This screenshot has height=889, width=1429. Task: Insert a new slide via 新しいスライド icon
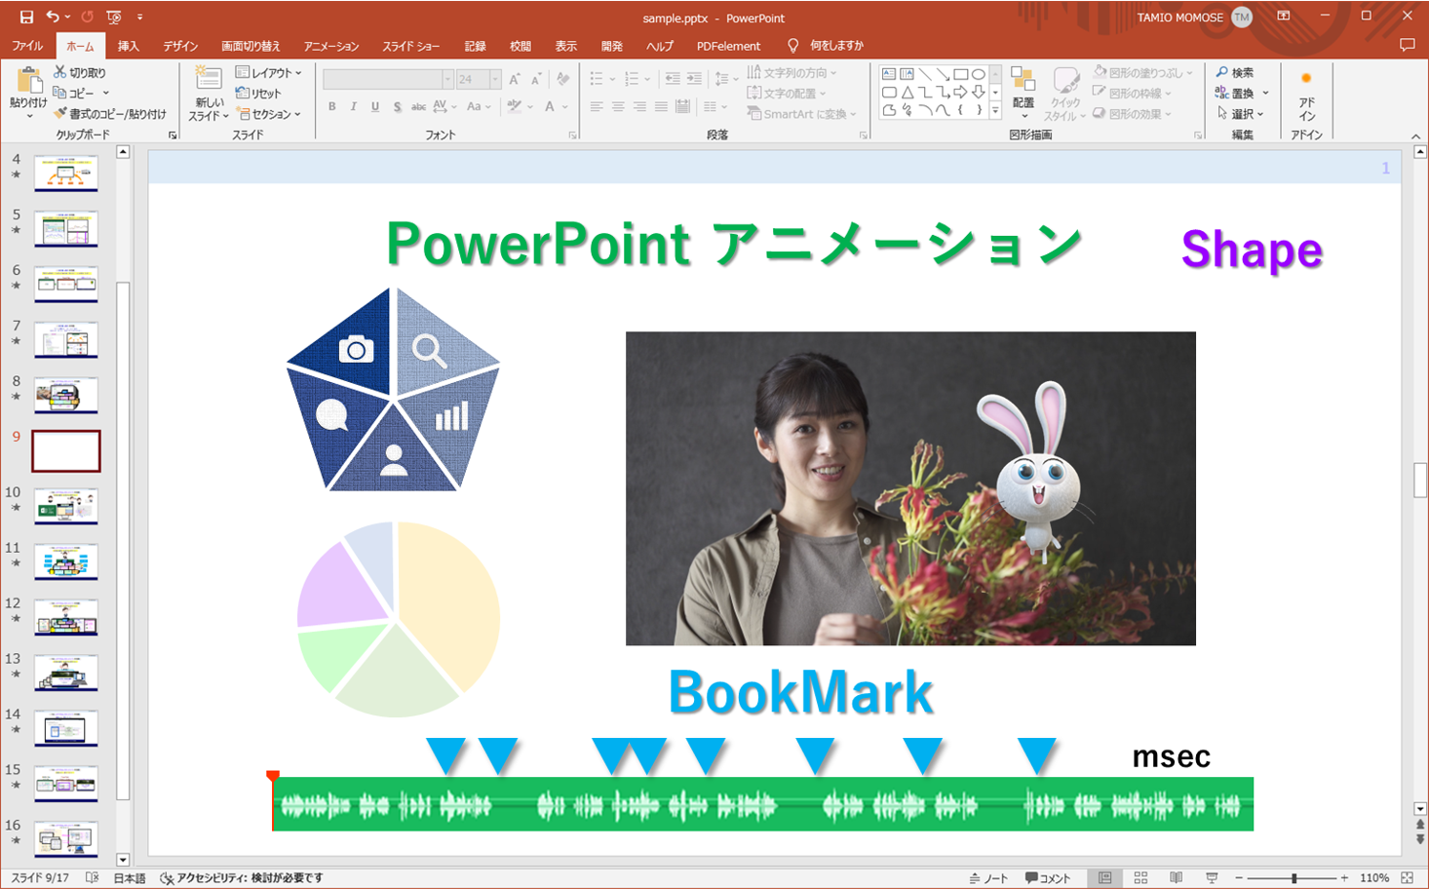208,79
